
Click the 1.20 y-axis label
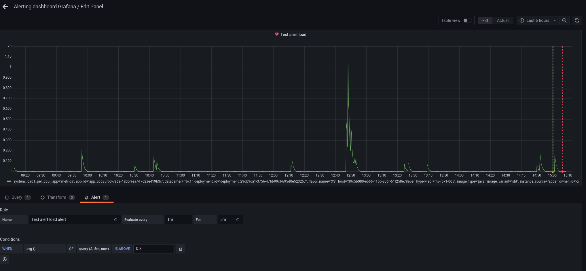(8, 46)
